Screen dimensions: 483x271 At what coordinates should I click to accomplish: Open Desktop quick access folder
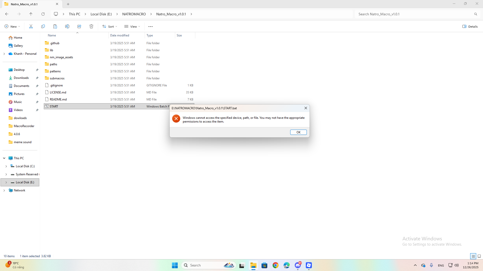[20, 70]
